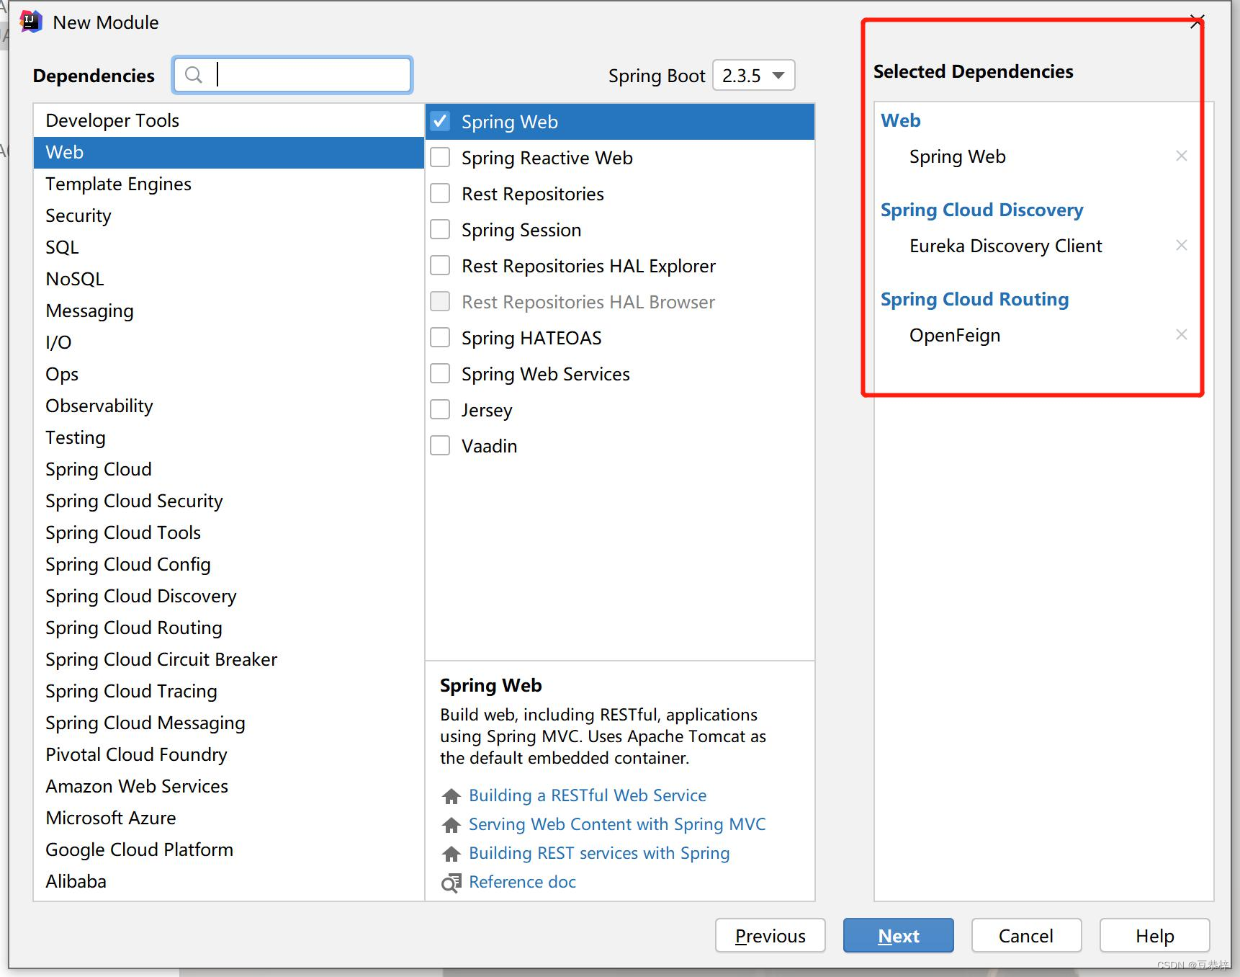Choose the Security category
This screenshot has height=977, width=1240.
point(228,215)
